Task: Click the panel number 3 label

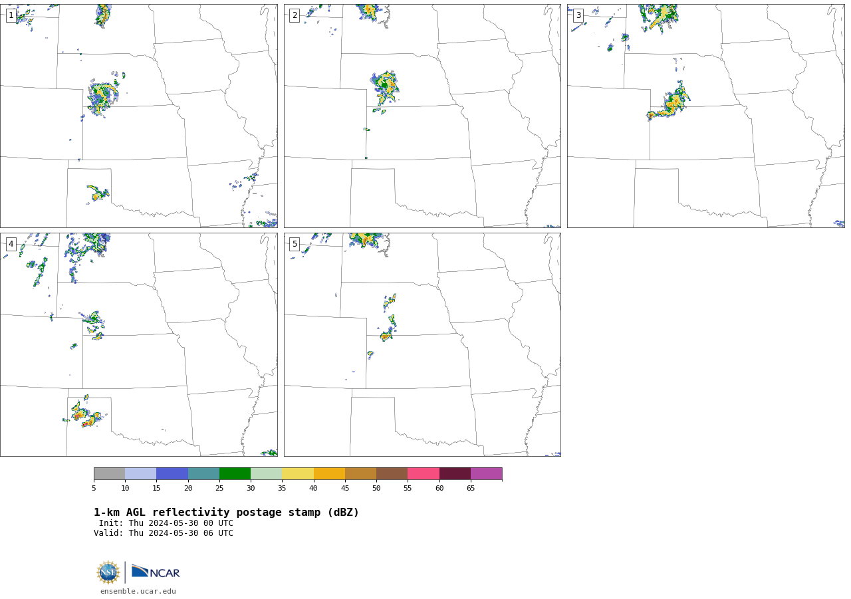Action: [x=578, y=15]
